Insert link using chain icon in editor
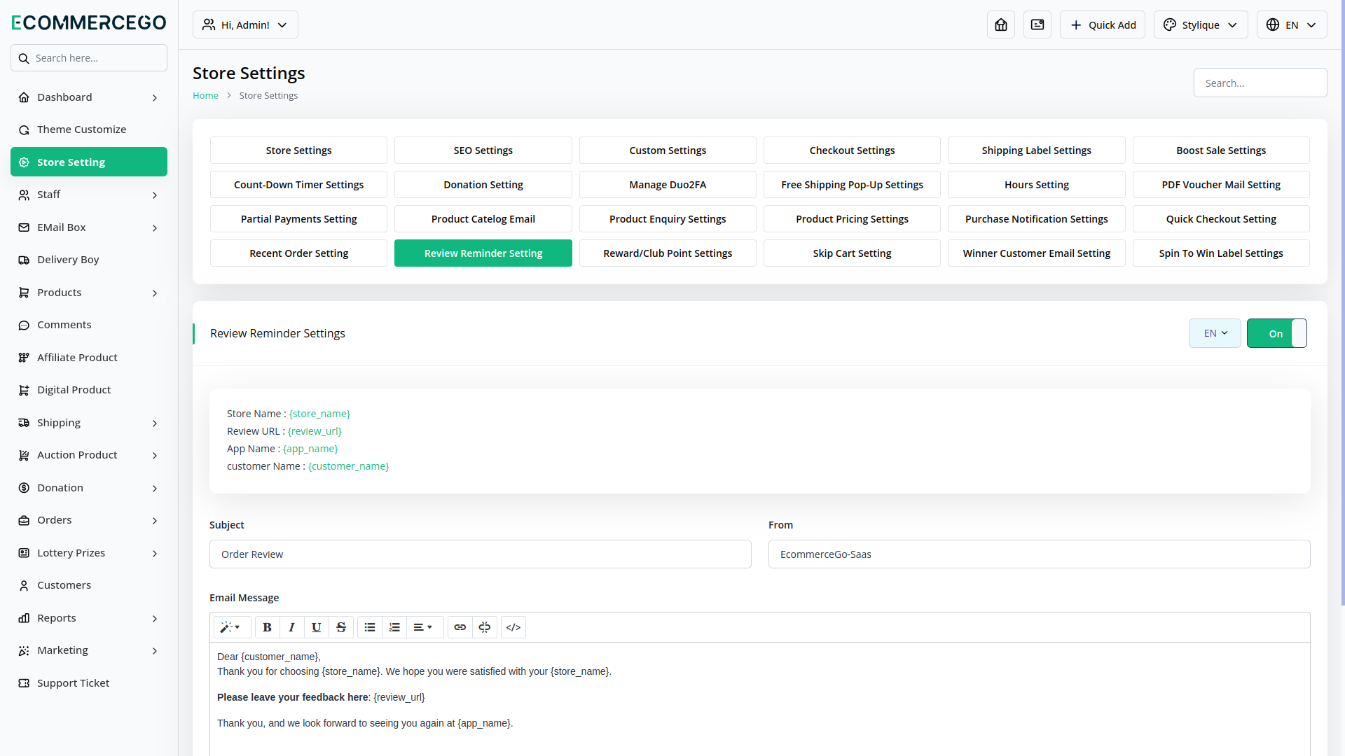Viewport: 1345px width, 756px height. (x=460, y=627)
